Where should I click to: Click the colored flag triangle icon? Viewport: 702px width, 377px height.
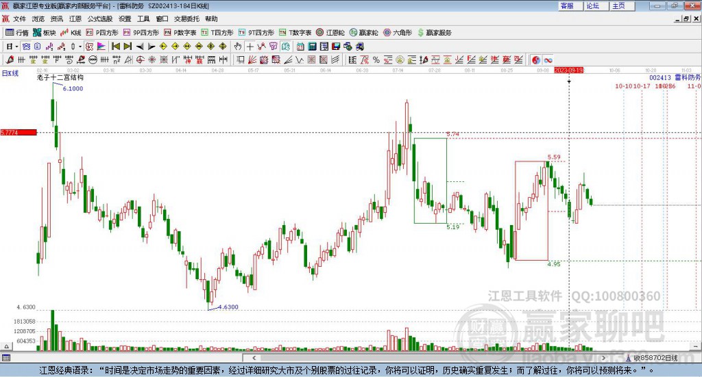coord(101,47)
